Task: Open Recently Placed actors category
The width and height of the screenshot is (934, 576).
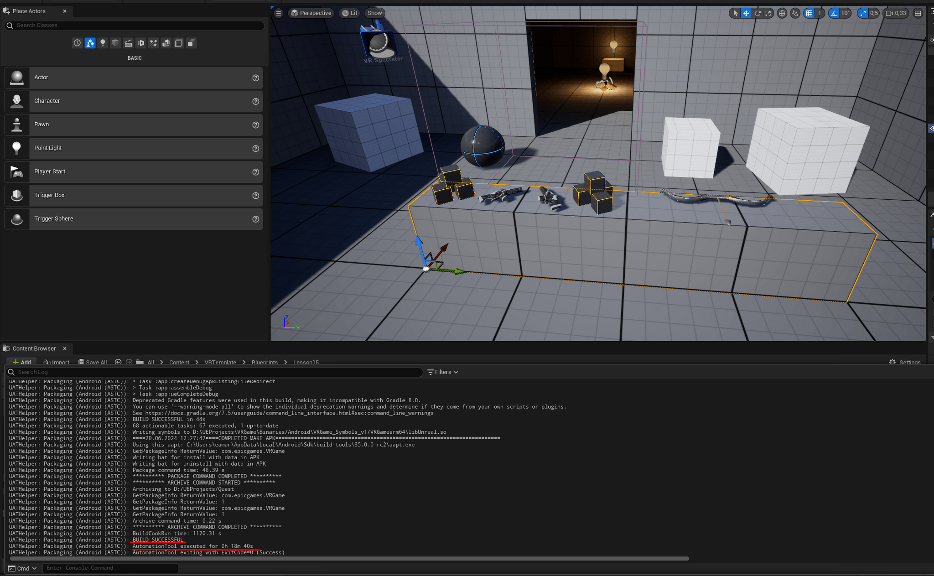Action: pyautogui.click(x=77, y=43)
